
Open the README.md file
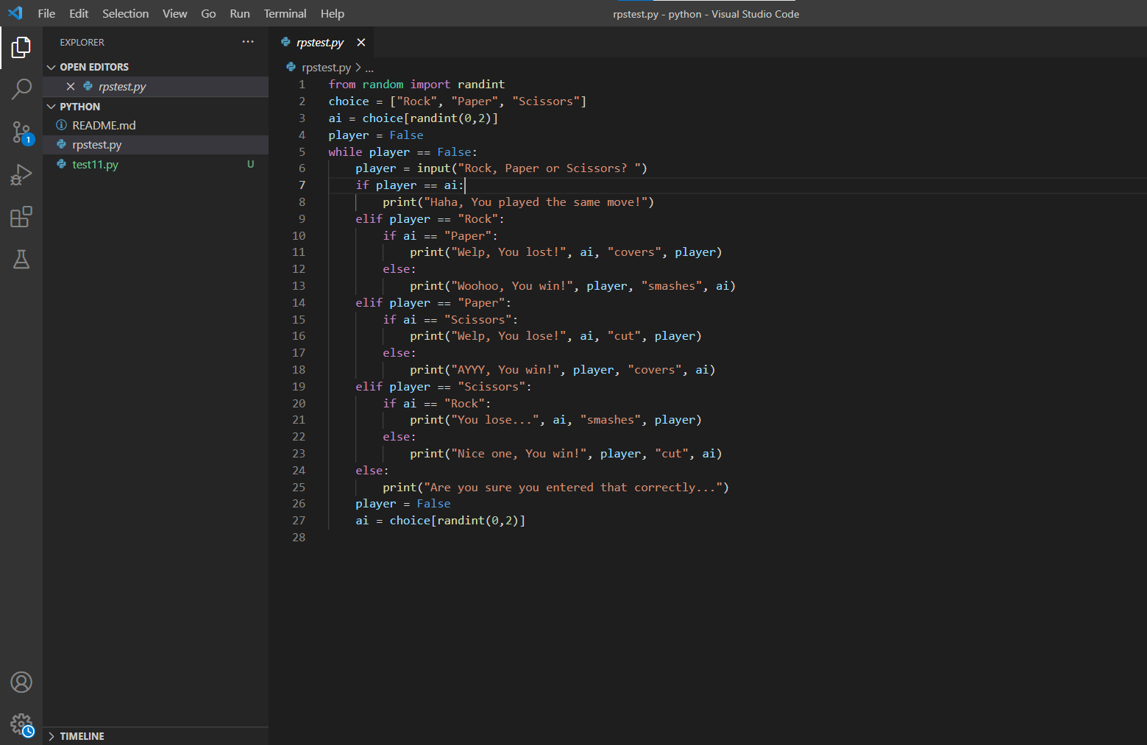[104, 125]
